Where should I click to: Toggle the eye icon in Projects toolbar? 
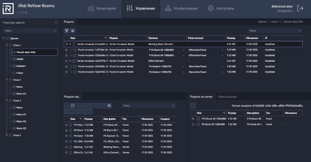[73, 31]
